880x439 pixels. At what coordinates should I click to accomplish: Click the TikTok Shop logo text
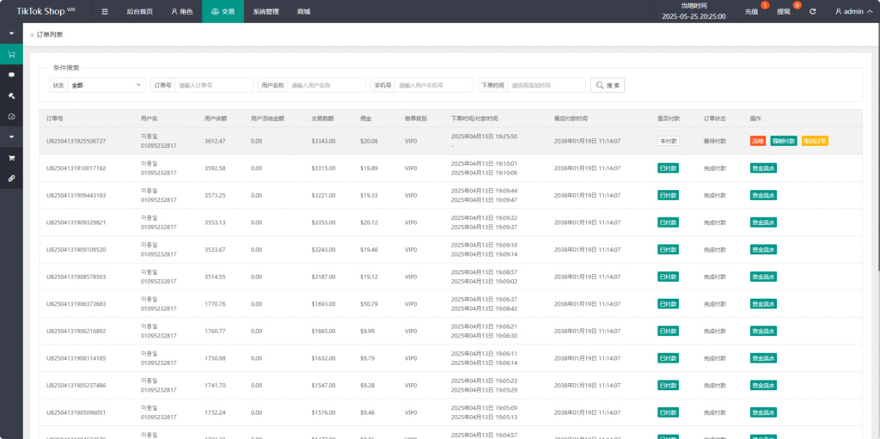pyautogui.click(x=45, y=11)
